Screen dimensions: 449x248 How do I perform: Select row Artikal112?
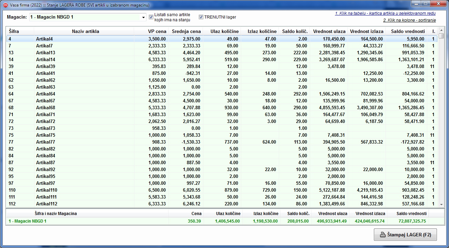pos(222,204)
